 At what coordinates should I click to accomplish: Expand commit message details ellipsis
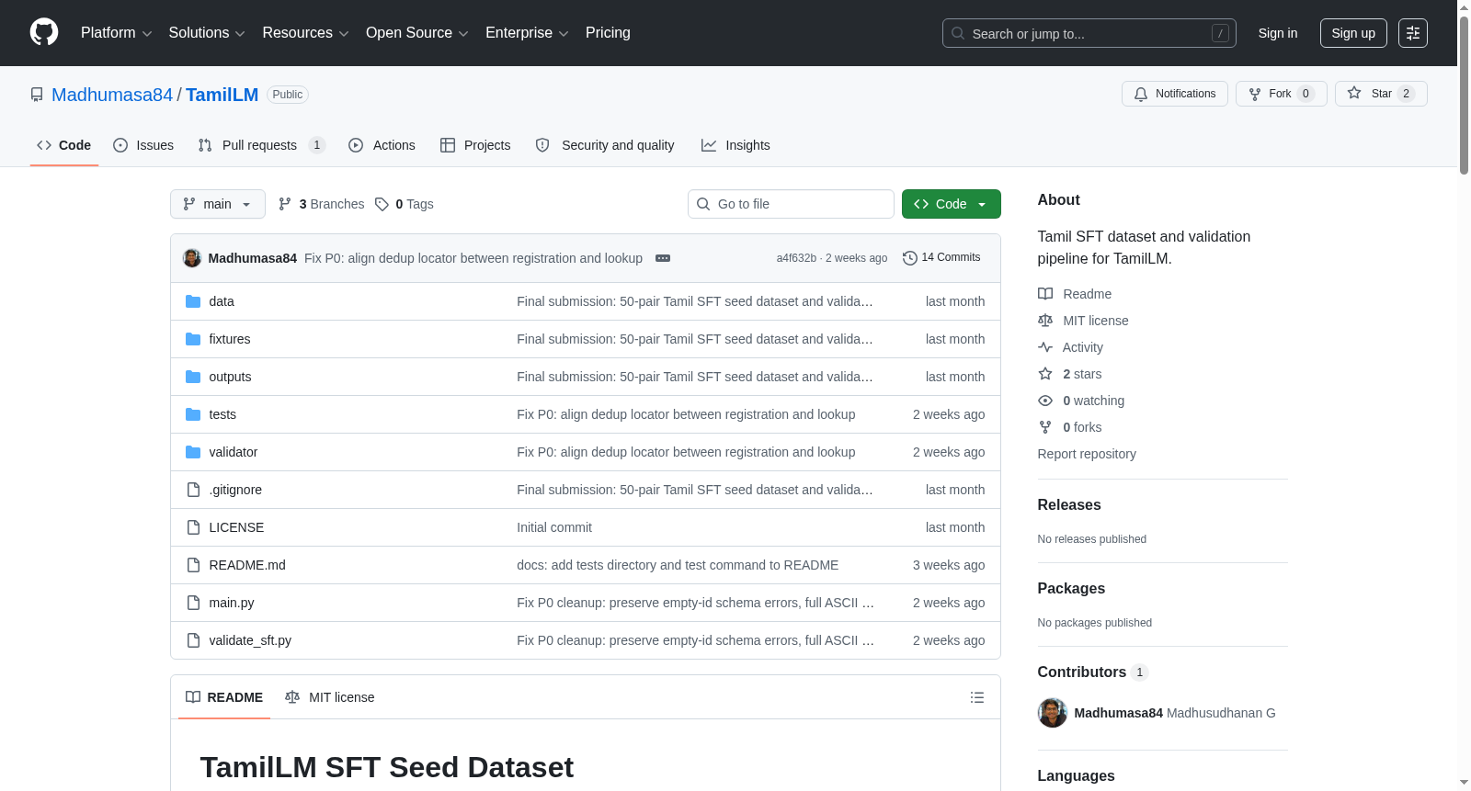point(663,258)
